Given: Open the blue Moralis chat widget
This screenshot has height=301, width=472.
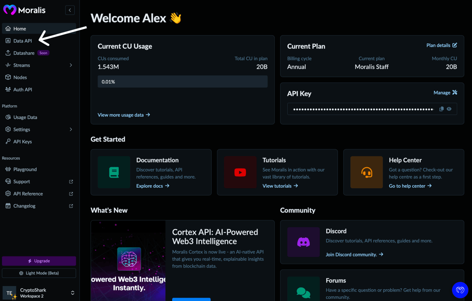Looking at the screenshot, I should pos(460,290).
